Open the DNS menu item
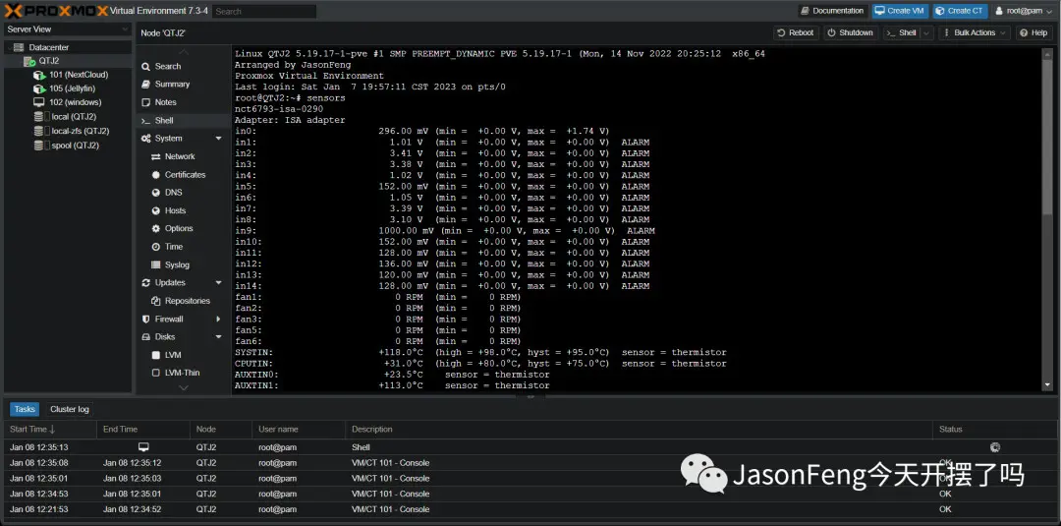 [x=173, y=193]
